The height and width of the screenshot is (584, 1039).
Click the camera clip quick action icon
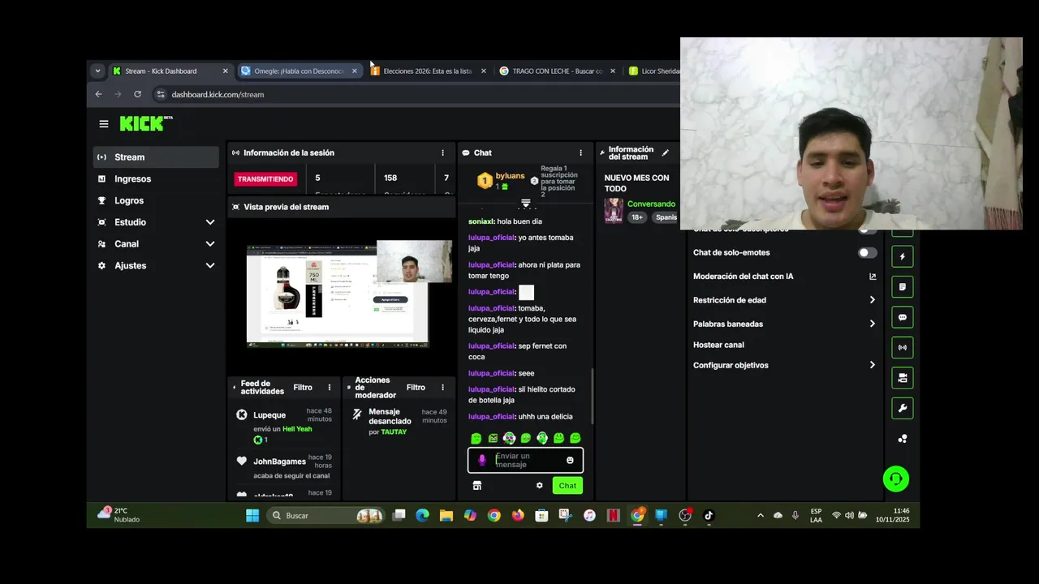tap(902, 378)
